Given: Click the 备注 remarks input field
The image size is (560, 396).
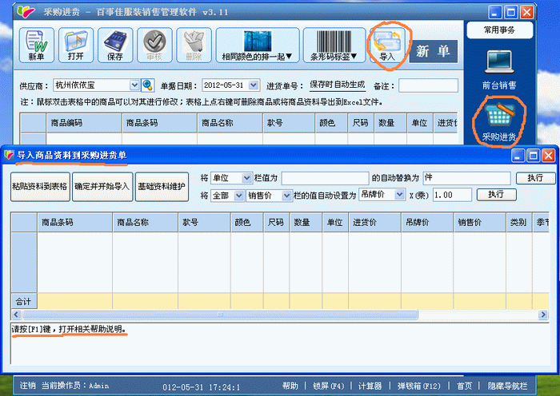Looking at the screenshot, I should click(428, 85).
